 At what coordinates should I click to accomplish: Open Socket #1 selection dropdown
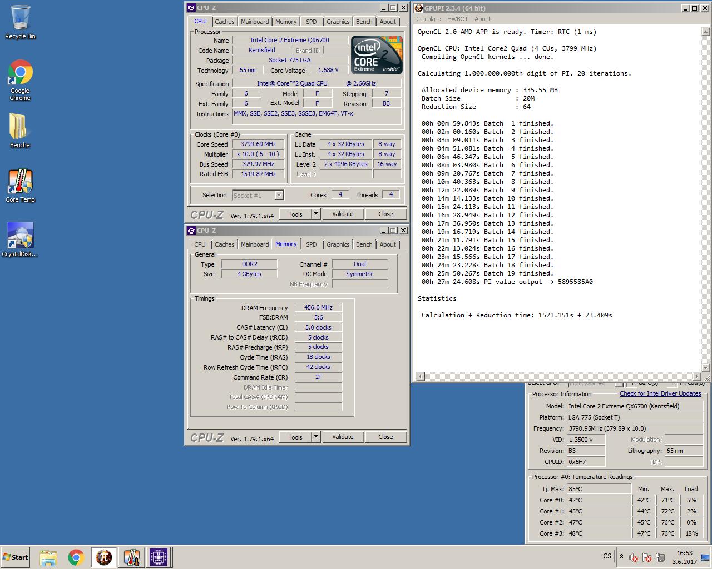point(258,195)
